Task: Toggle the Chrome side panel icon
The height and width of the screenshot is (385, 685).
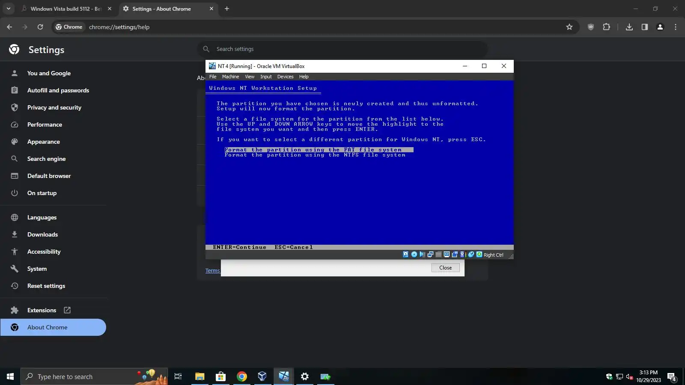Action: (645, 27)
